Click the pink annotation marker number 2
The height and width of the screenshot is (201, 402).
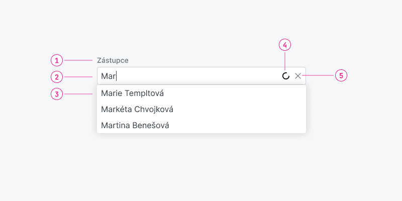tap(57, 77)
